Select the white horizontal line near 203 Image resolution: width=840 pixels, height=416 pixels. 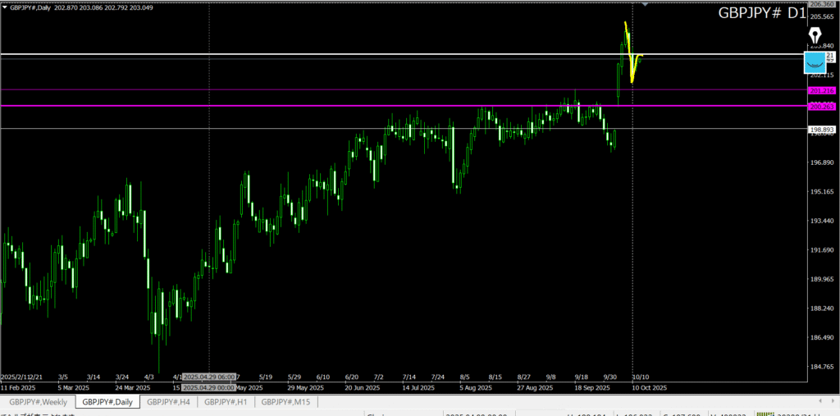328,54
